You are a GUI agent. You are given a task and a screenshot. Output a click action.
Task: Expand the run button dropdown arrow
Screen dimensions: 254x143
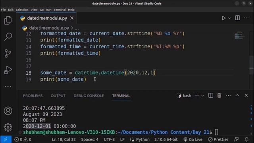(229, 18)
